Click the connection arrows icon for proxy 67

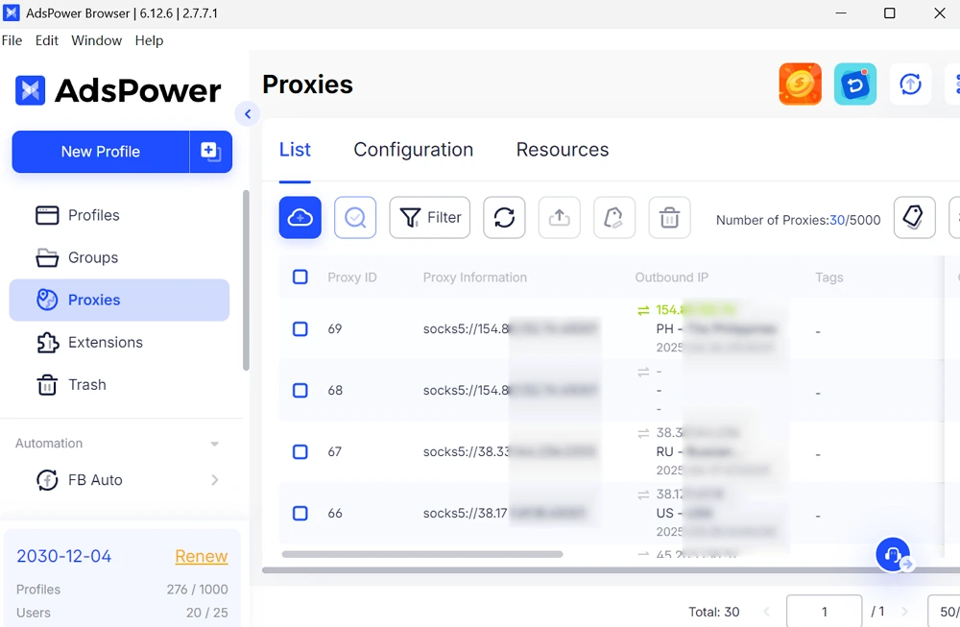click(643, 433)
